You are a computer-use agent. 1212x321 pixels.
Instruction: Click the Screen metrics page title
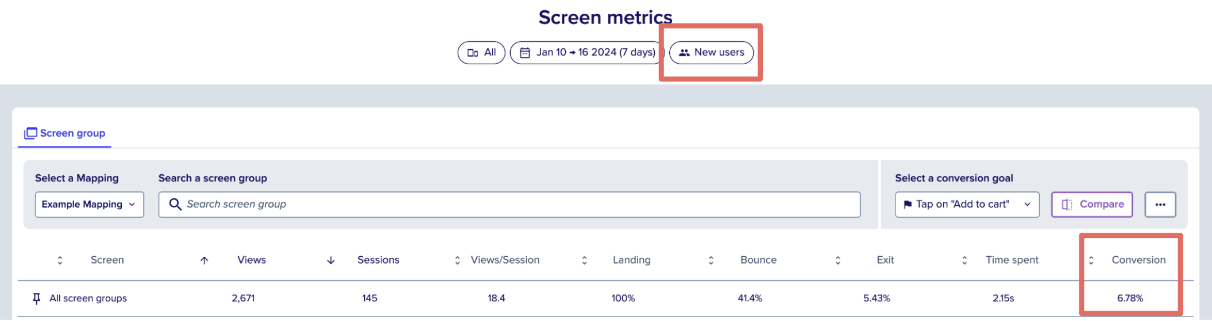[x=605, y=17]
